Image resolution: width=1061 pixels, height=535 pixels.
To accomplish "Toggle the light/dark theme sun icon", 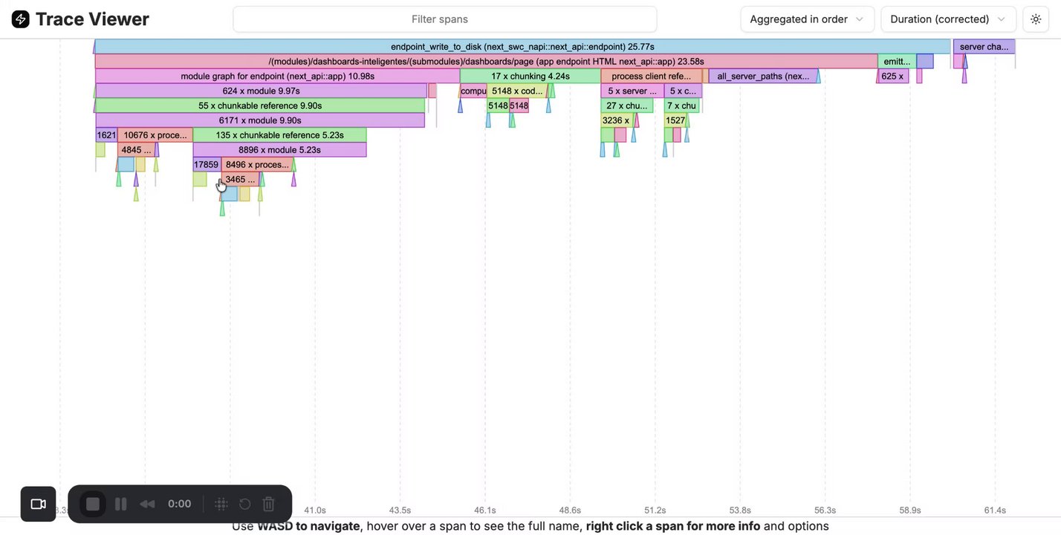I will [x=1036, y=19].
